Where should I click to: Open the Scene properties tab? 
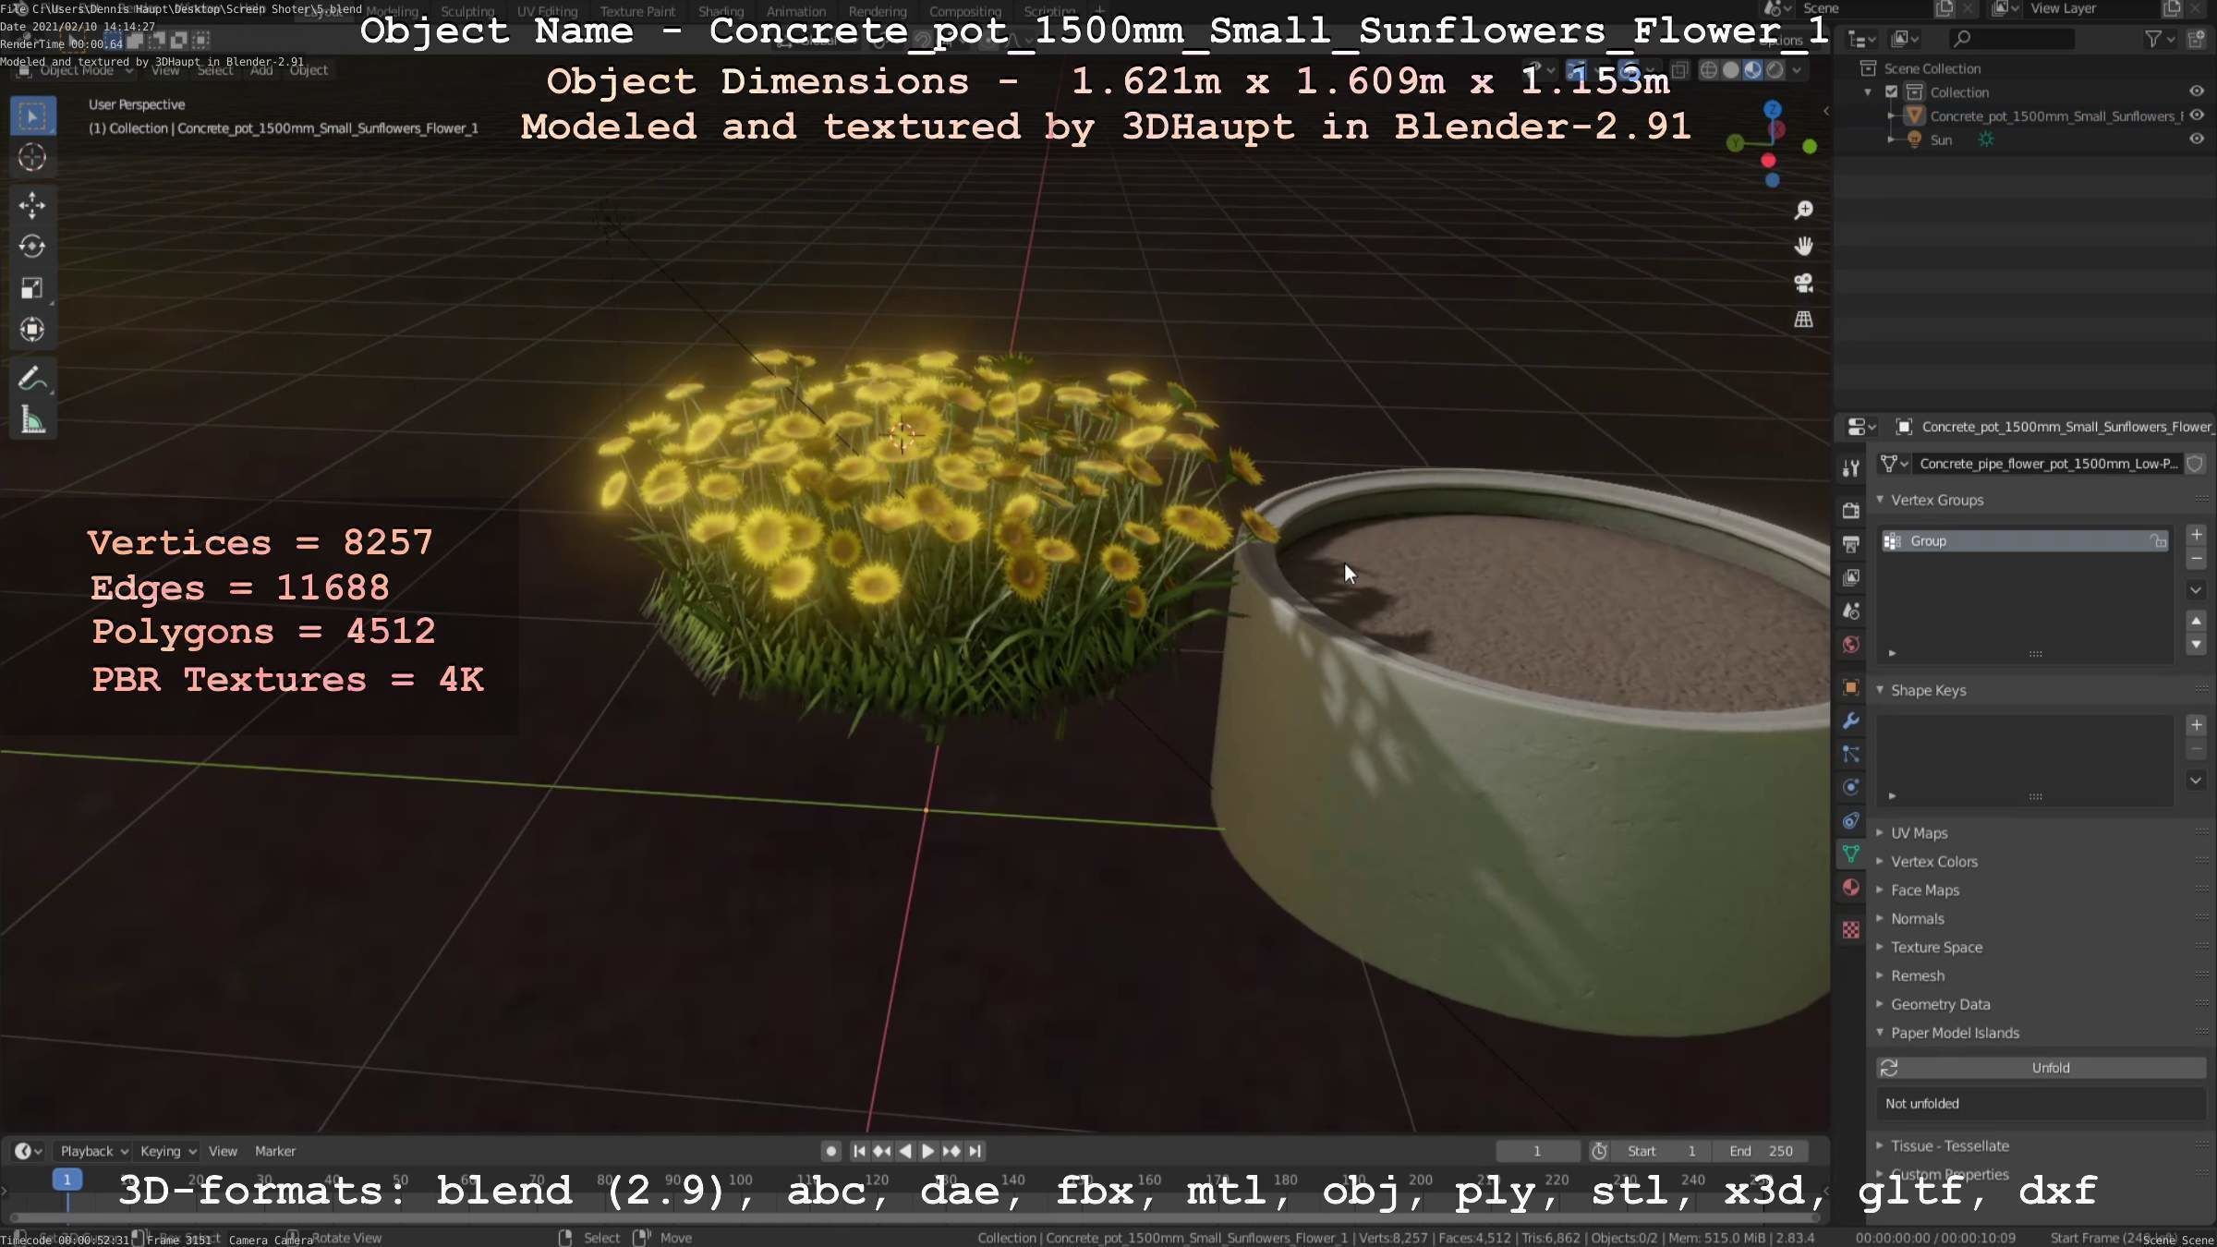[1850, 611]
